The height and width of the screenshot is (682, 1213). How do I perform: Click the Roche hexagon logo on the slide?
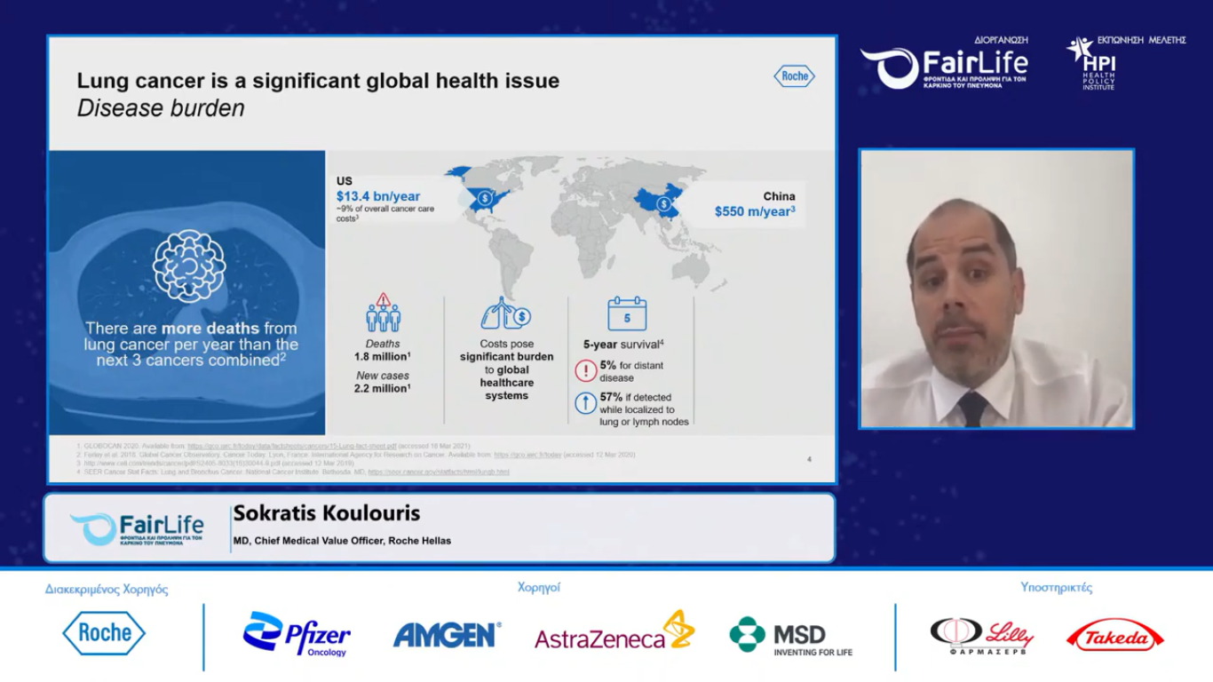pyautogui.click(x=794, y=76)
